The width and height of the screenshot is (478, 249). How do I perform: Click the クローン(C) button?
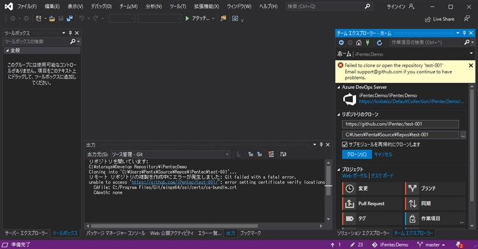coord(357,154)
